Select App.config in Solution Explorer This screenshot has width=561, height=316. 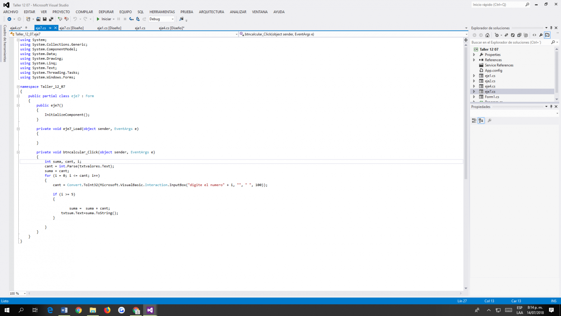coord(493,70)
